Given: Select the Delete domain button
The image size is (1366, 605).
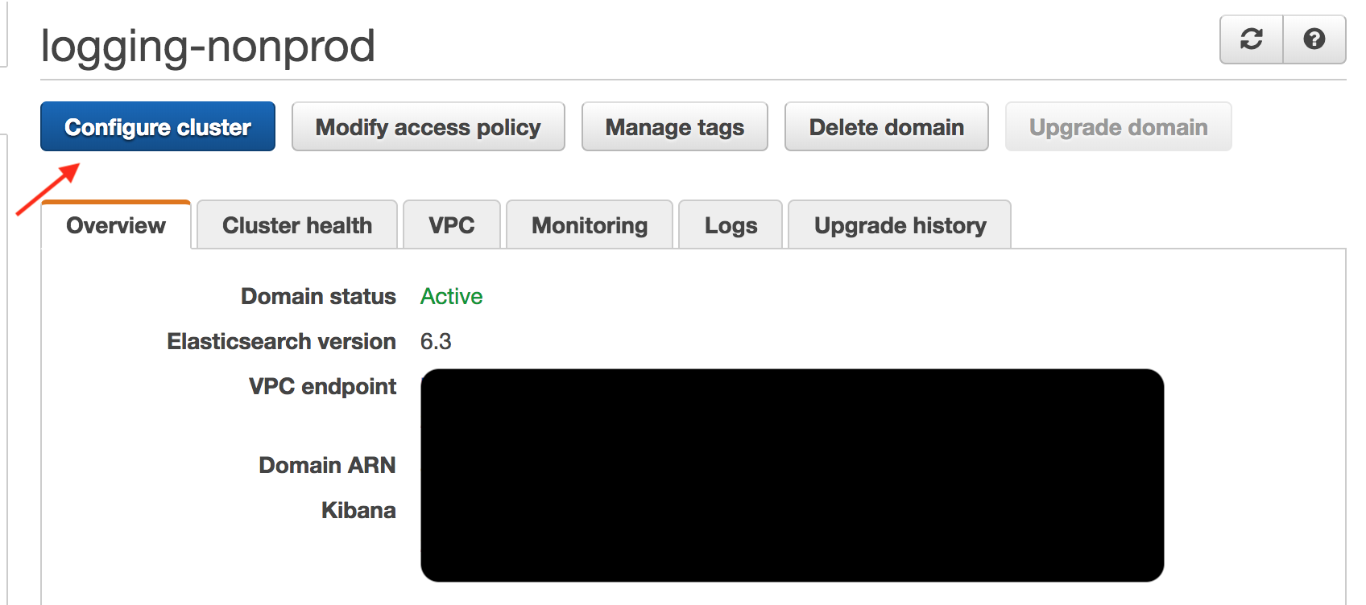Looking at the screenshot, I should click(x=886, y=126).
